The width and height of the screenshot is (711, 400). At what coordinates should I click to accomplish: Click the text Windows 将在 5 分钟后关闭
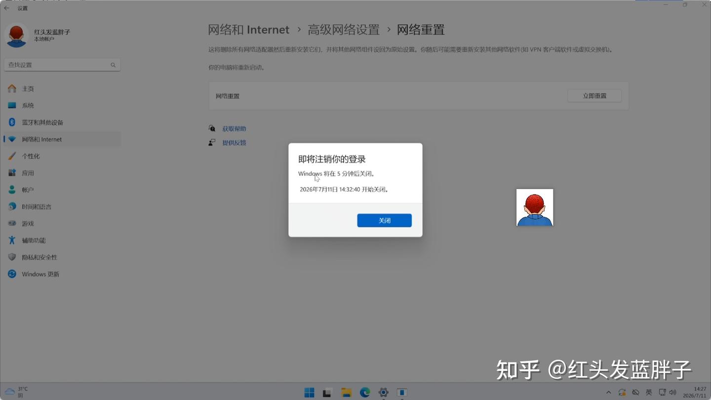click(337, 174)
